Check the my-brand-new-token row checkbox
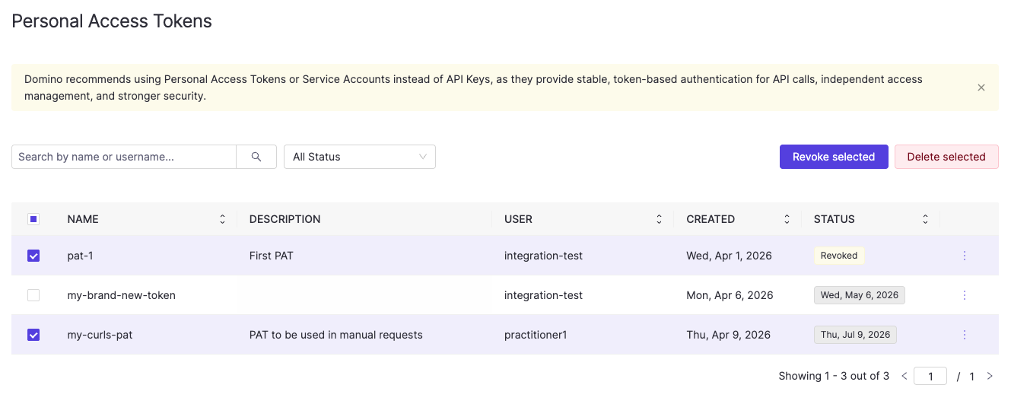1011x404 pixels. pos(33,295)
